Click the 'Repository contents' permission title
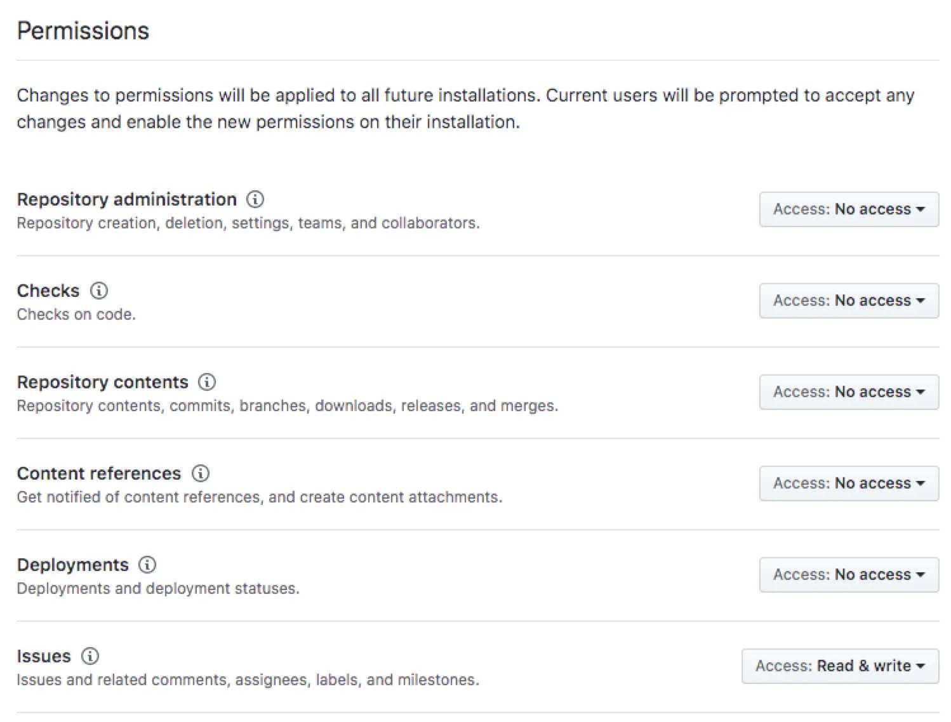The image size is (951, 722). coord(102,382)
